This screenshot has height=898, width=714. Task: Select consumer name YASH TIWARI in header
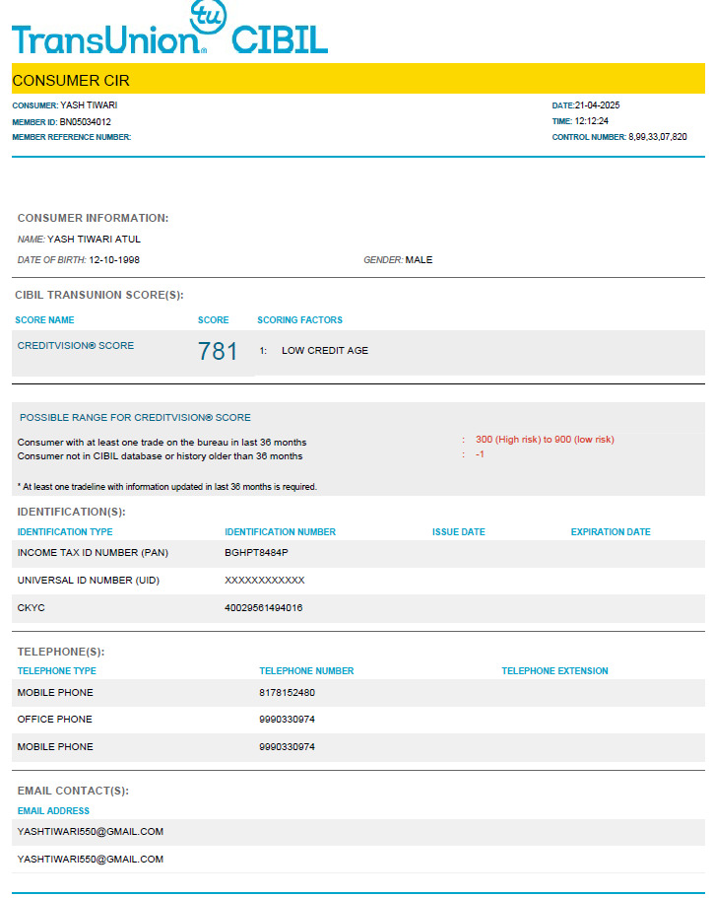[x=89, y=105]
